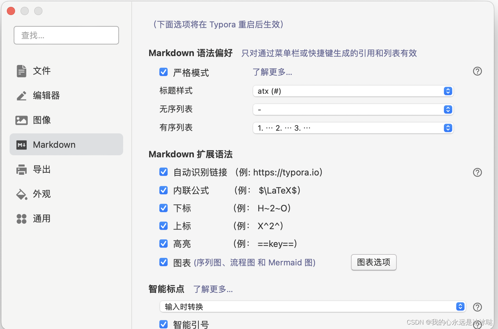Viewport: 498px width, 329px height.
Task: Open the 通用 preferences section
Action: (x=66, y=219)
